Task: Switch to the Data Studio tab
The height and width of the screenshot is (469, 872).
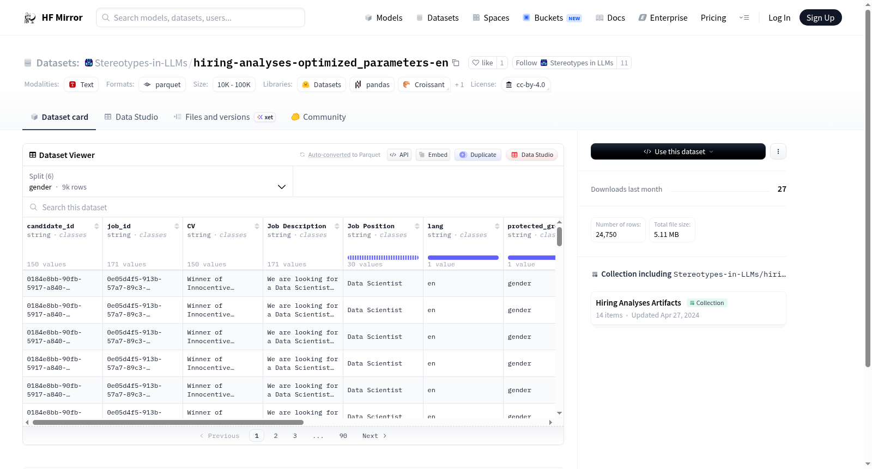Action: 131,117
